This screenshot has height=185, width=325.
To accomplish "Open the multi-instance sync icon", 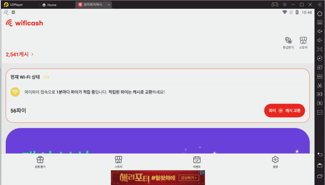I will point(320,67).
